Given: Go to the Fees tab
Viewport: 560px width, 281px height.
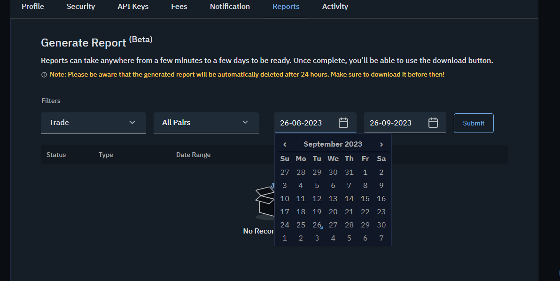Looking at the screenshot, I should 179,7.
